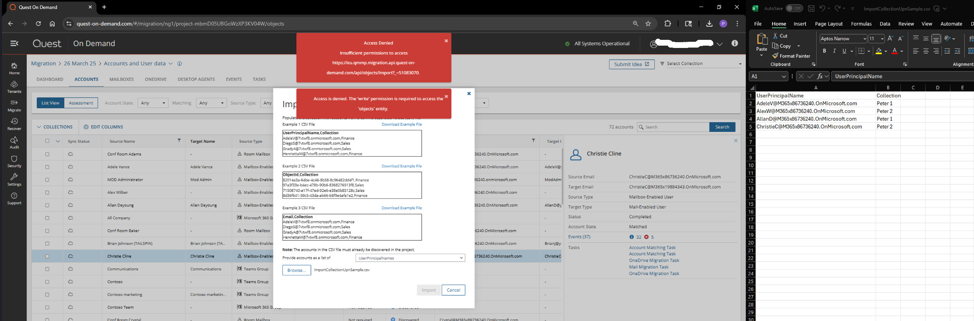Open Excel font color swatch

pyautogui.click(x=895, y=51)
